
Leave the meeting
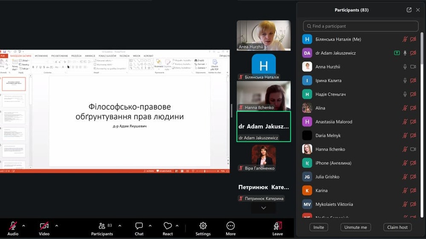click(x=278, y=226)
